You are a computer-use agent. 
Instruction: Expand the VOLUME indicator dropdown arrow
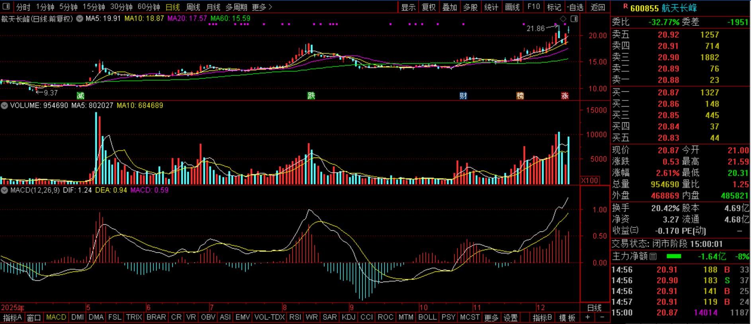point(4,106)
